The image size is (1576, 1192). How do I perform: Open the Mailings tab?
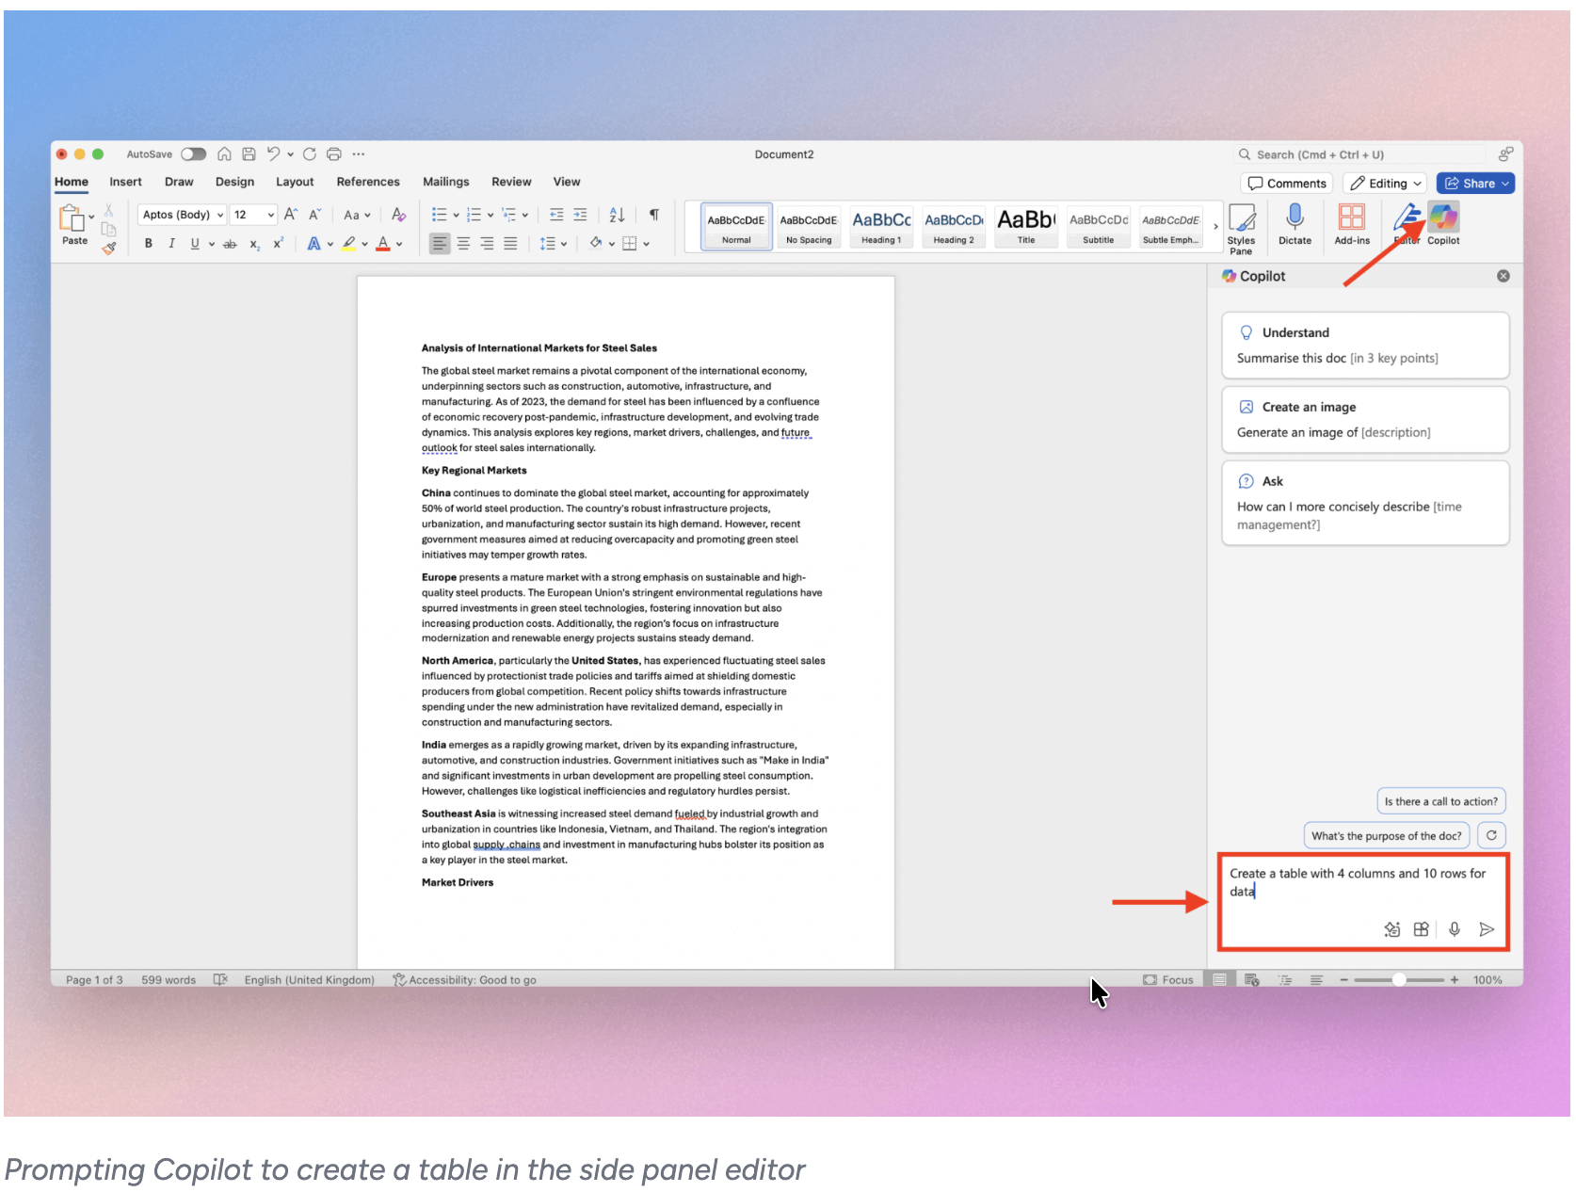pos(445,182)
